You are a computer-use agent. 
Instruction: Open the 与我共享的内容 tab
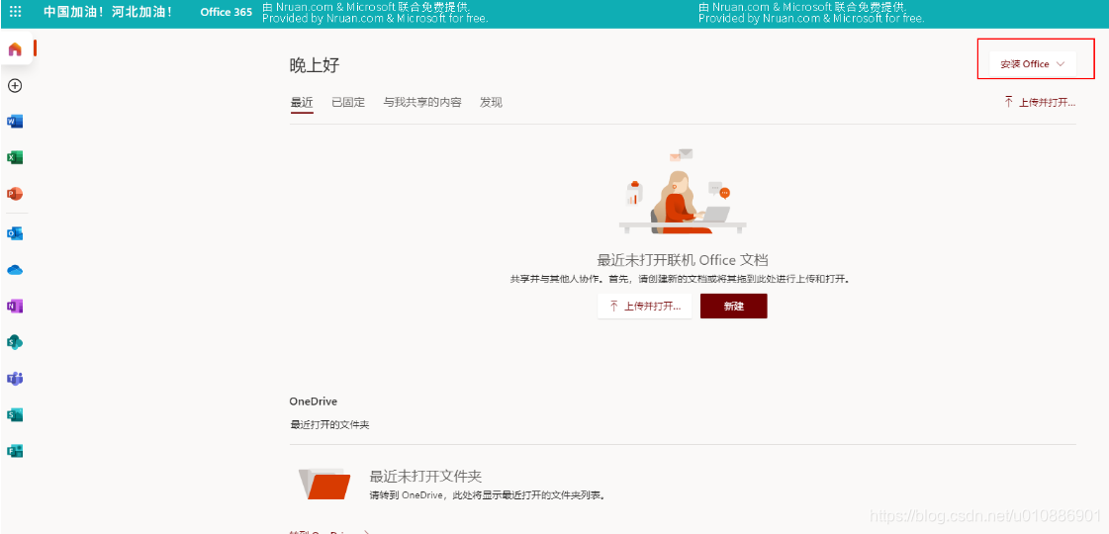(422, 103)
